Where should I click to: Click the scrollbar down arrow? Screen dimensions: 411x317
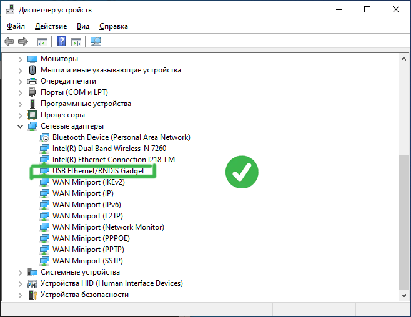click(404, 296)
